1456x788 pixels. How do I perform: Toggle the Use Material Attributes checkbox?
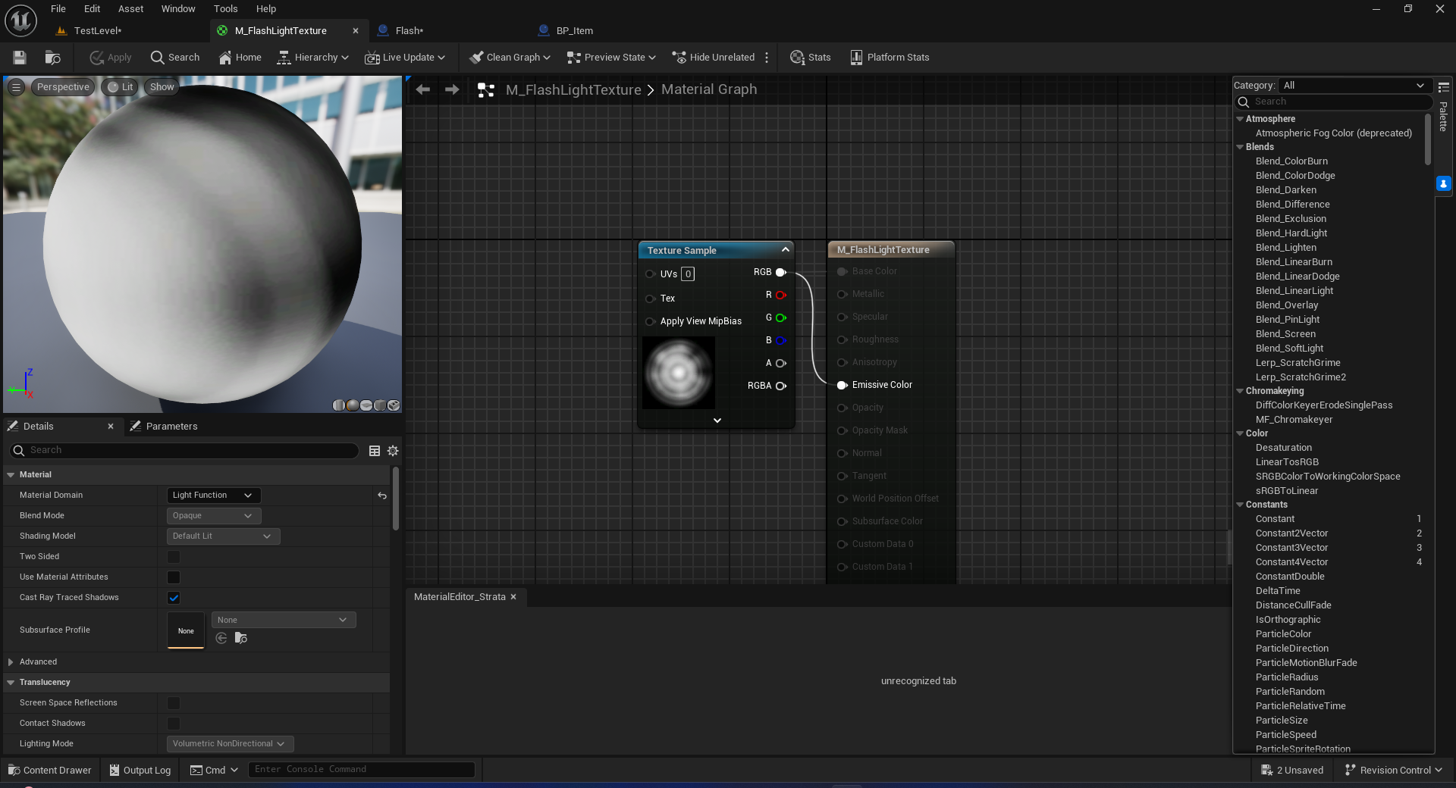point(174,577)
